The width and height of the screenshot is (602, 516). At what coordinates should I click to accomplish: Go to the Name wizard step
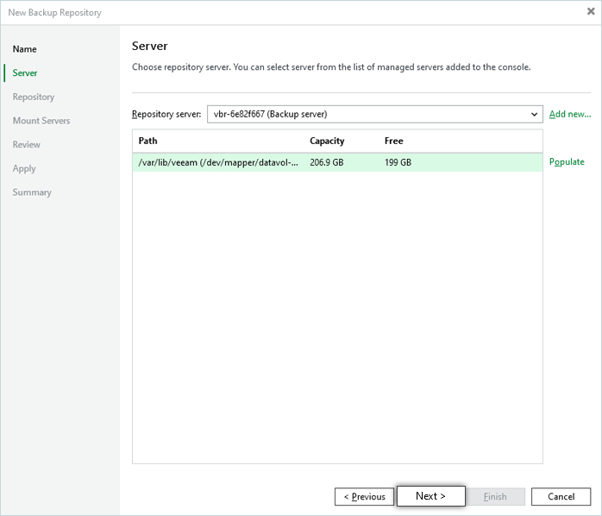(x=25, y=49)
